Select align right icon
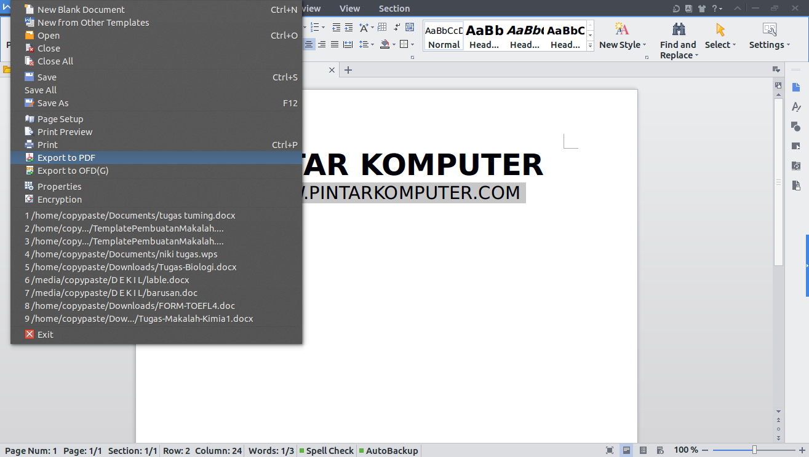 coord(321,44)
